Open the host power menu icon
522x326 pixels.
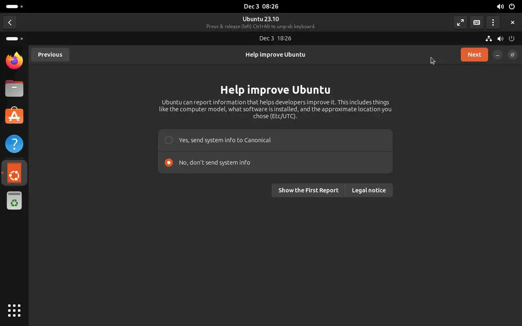pyautogui.click(x=512, y=7)
